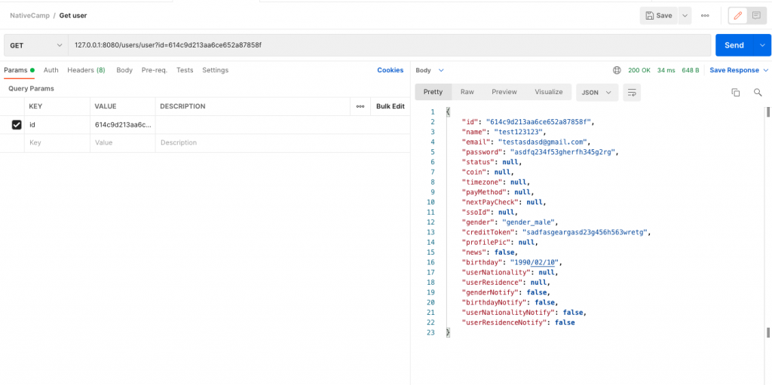This screenshot has width=772, height=385.
Task: Expand the Send button dropdown arrow
Action: (761, 45)
